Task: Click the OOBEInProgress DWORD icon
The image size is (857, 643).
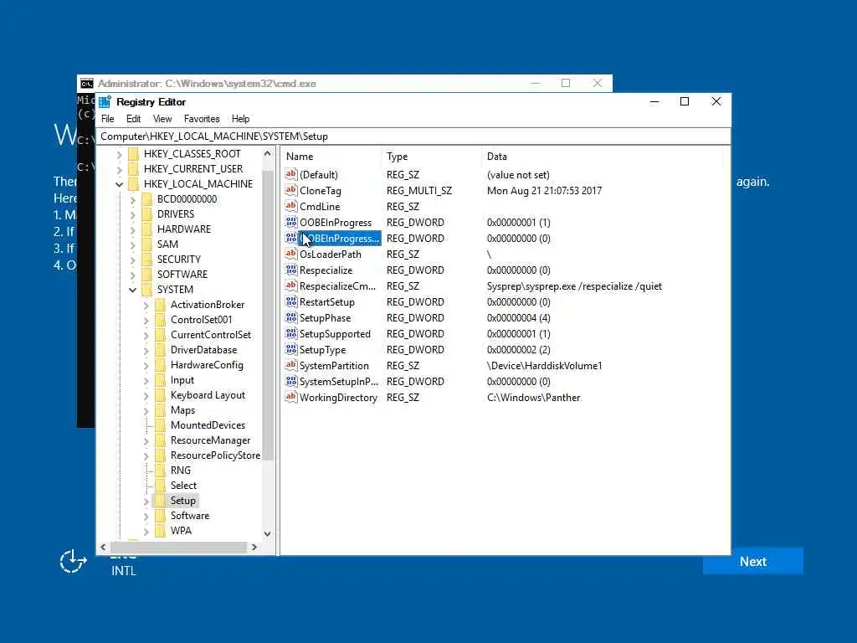Action: tap(290, 222)
